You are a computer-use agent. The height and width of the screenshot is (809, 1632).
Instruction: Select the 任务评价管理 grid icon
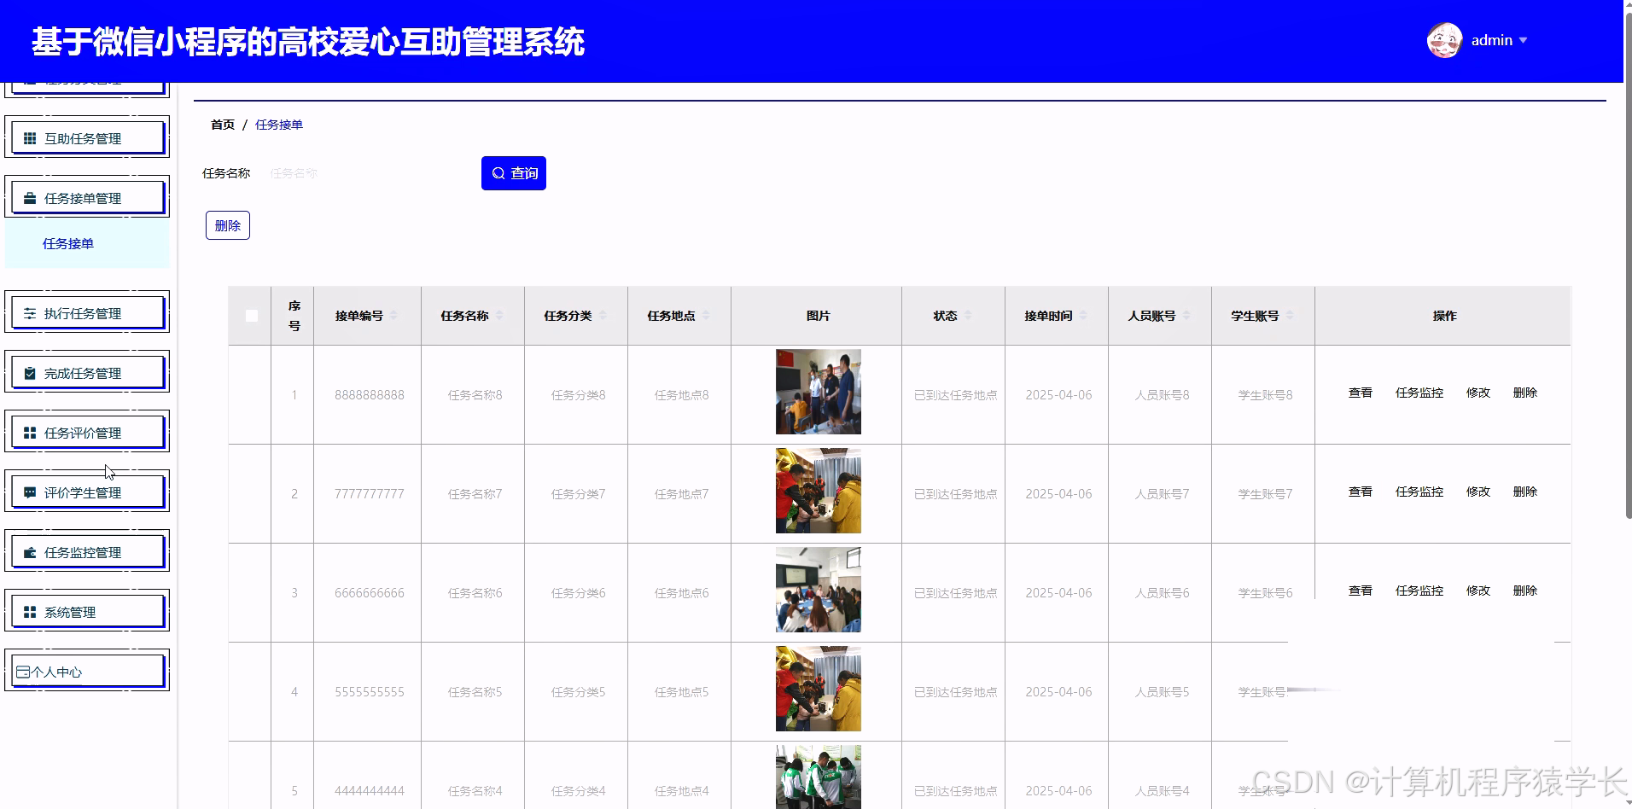tap(30, 432)
